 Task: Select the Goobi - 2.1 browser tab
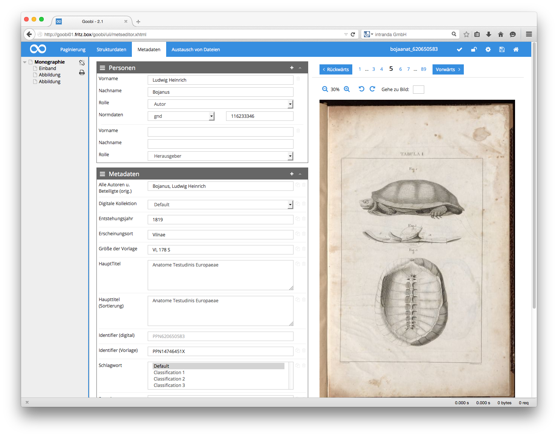[x=92, y=21]
